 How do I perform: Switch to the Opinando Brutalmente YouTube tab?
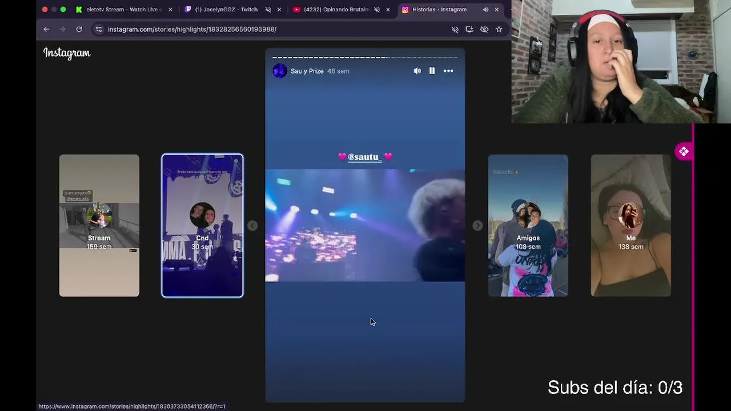click(342, 10)
